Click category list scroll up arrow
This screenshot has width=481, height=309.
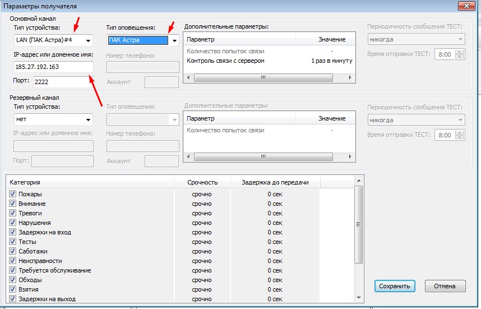[359, 181]
